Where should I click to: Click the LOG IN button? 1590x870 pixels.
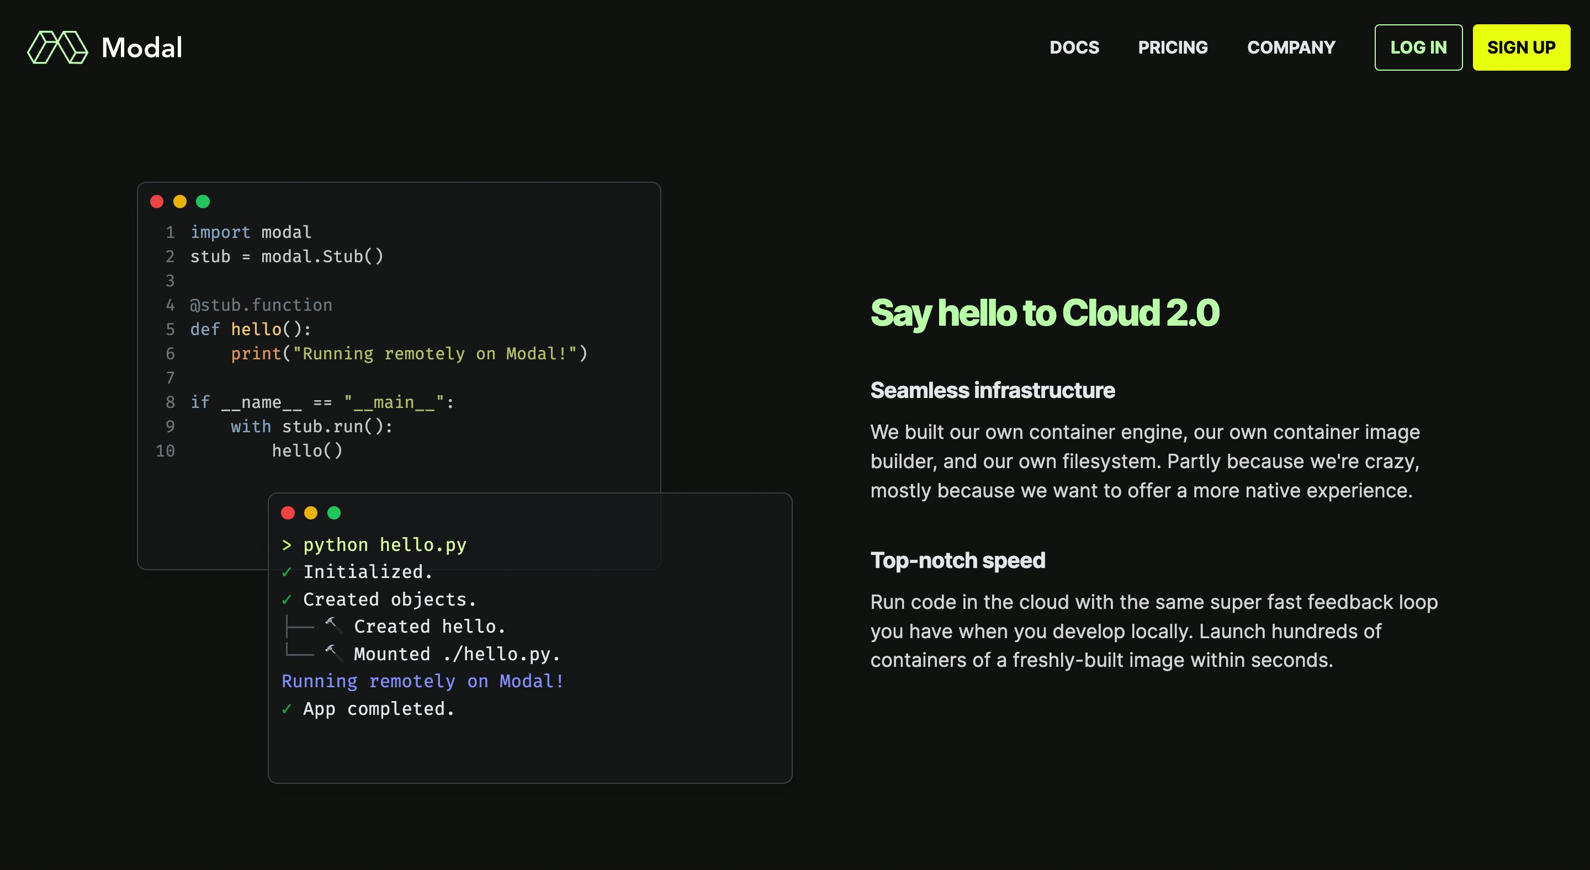pyautogui.click(x=1418, y=47)
